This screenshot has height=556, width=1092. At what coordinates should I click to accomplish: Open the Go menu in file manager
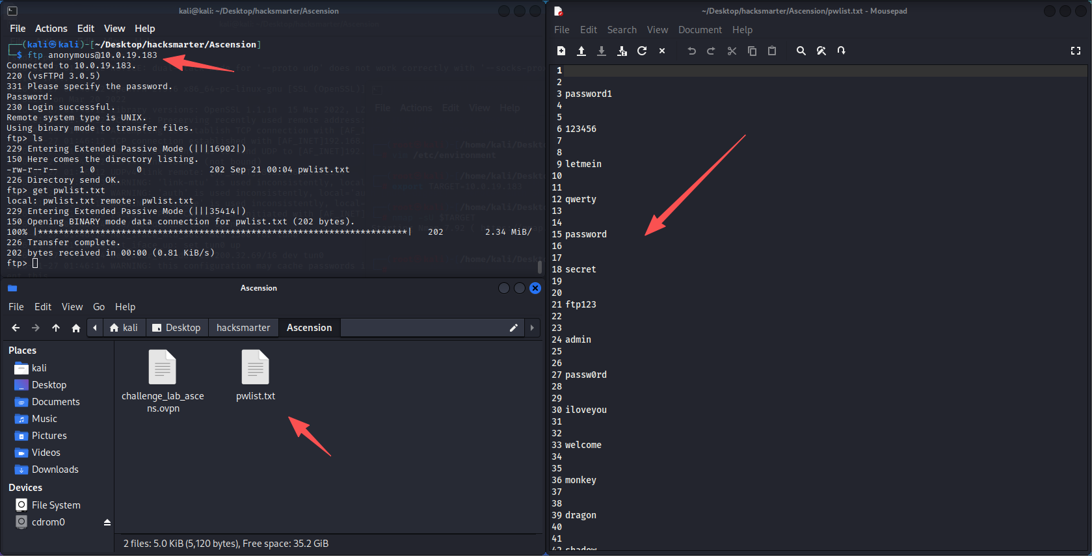click(x=99, y=307)
